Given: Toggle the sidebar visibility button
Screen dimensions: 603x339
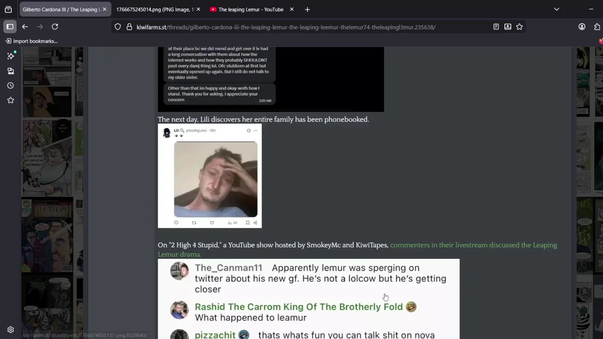Looking at the screenshot, I should coord(10,27).
